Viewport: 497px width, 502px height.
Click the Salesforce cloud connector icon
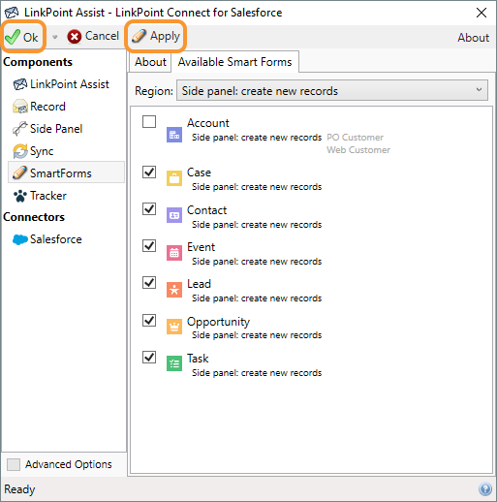coord(20,239)
